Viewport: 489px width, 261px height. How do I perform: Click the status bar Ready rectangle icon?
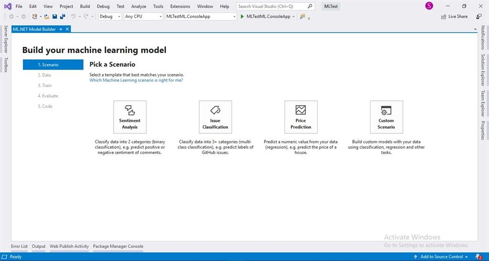(x=5, y=257)
